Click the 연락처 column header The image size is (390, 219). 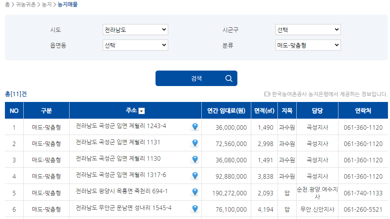[x=363, y=111]
